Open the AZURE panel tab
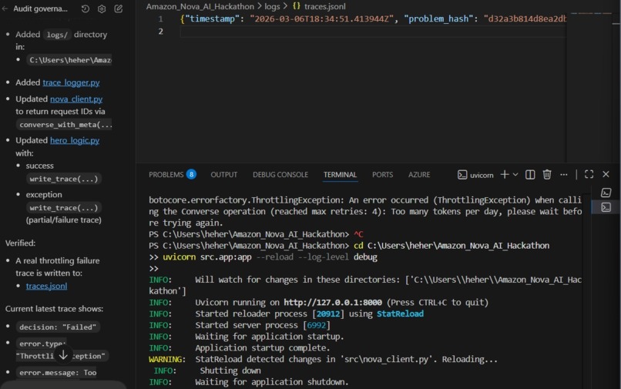621x389 pixels. point(419,175)
